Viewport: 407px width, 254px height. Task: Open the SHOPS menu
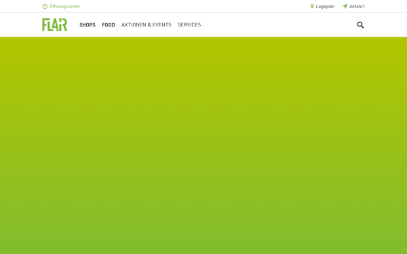[88, 25]
